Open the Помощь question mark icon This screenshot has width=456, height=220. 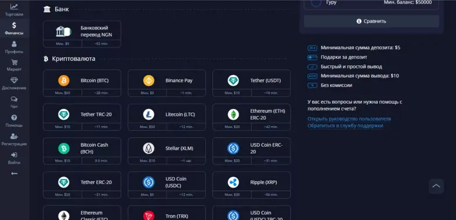[14, 118]
